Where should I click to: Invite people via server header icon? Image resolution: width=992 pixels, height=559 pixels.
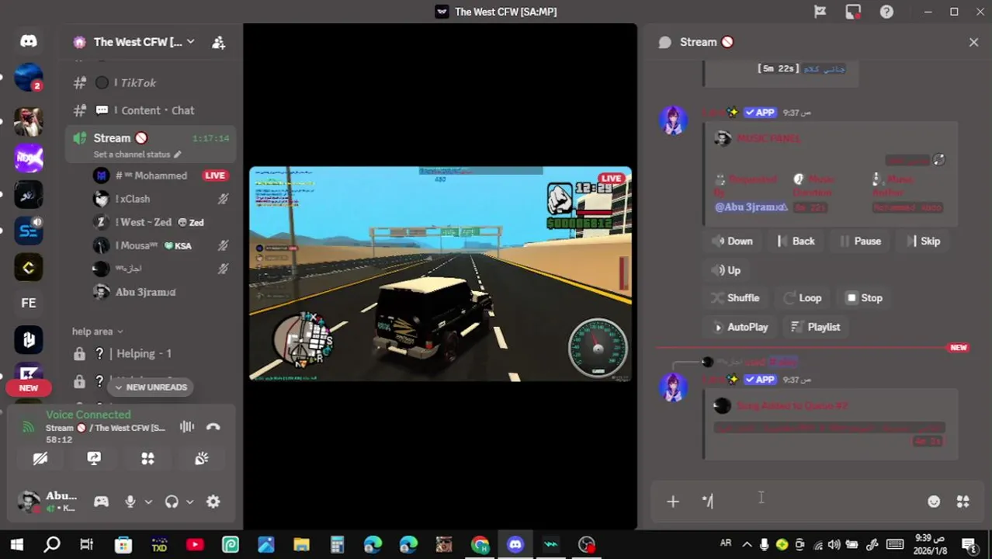point(218,43)
